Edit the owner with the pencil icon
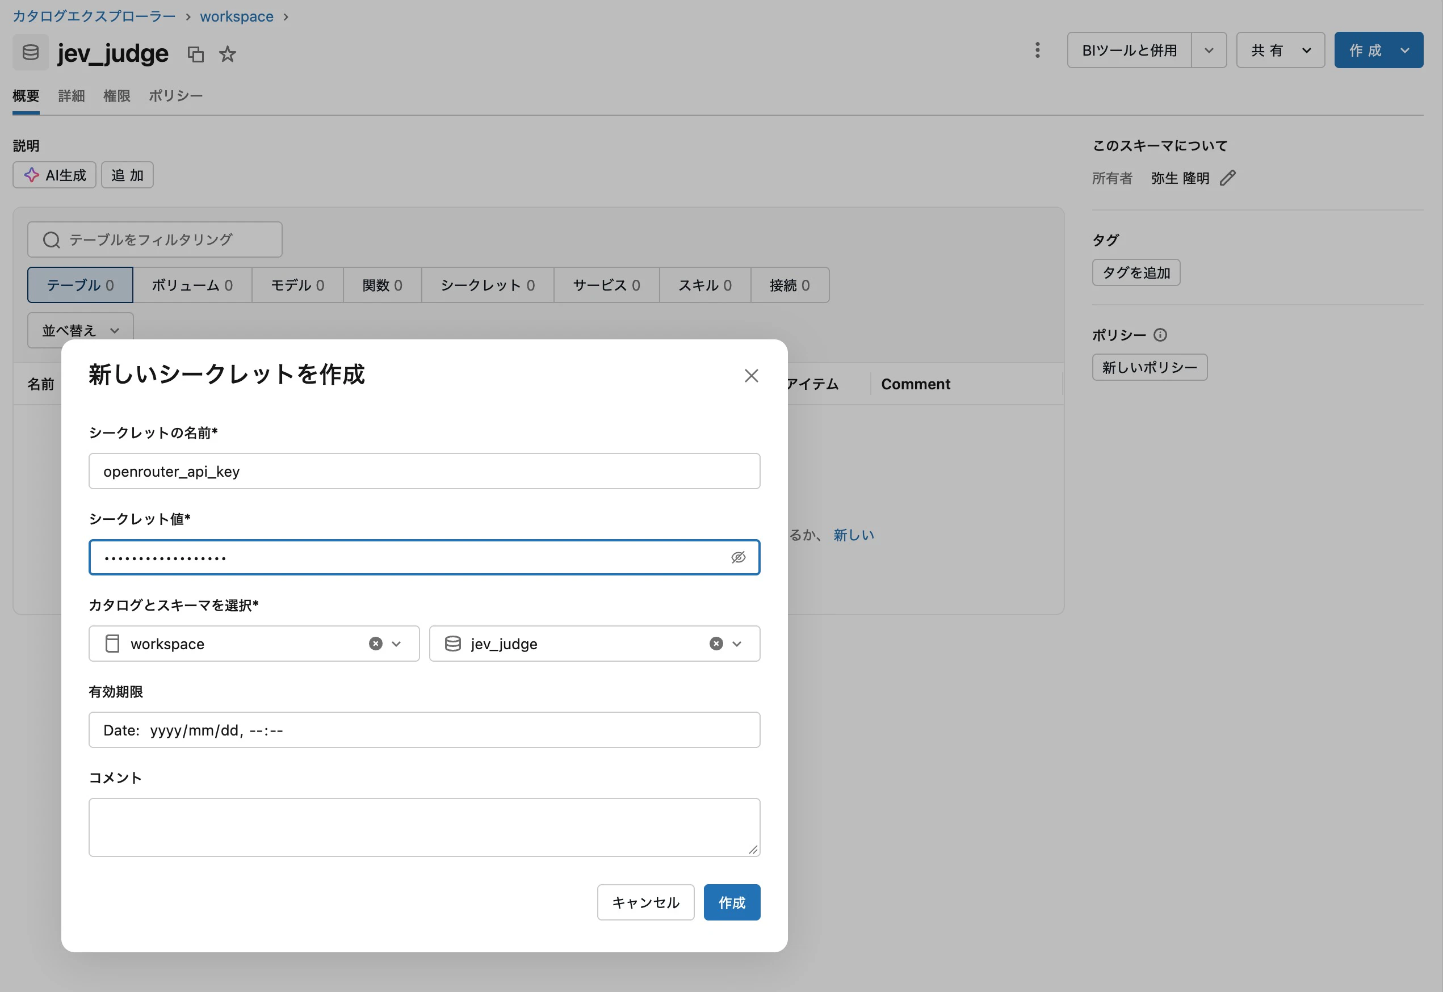This screenshot has height=992, width=1443. point(1228,178)
